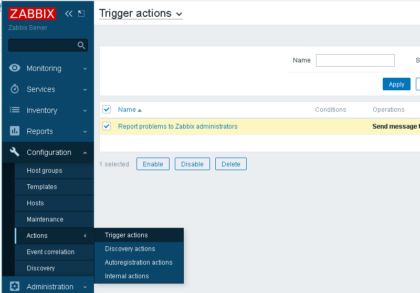Expand the Monitoring menu chevron
420x293 pixels.
(x=85, y=69)
